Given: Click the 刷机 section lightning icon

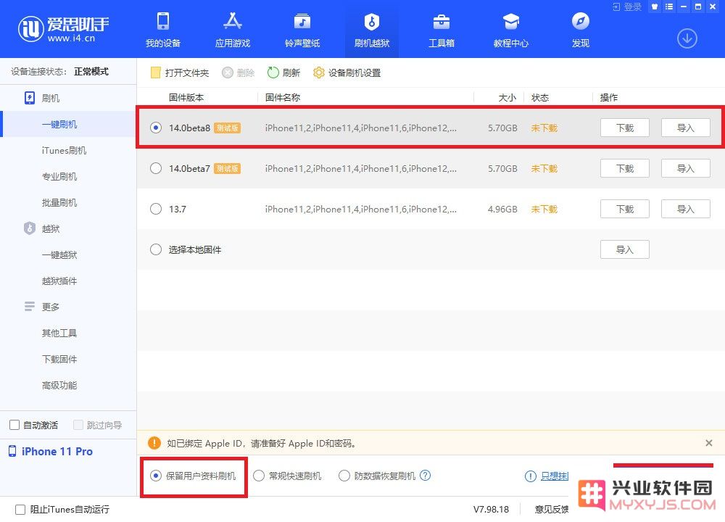Looking at the screenshot, I should pos(30,98).
